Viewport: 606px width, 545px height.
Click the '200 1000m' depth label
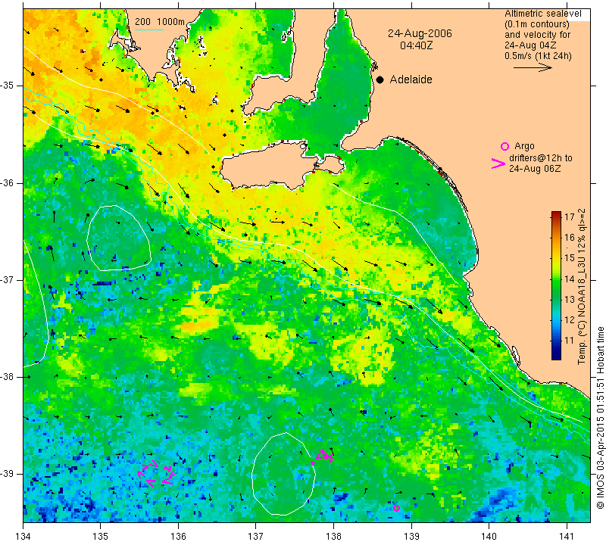click(160, 22)
